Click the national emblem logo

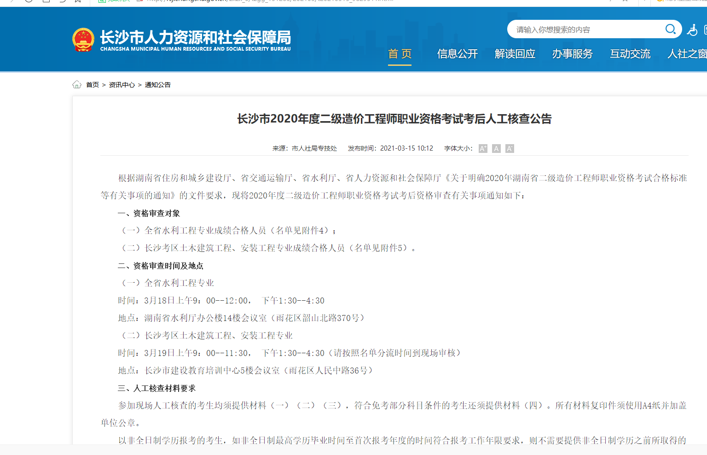(83, 40)
